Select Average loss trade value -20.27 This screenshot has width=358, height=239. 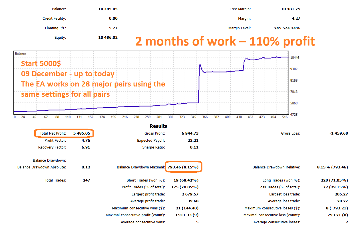tap(342, 201)
